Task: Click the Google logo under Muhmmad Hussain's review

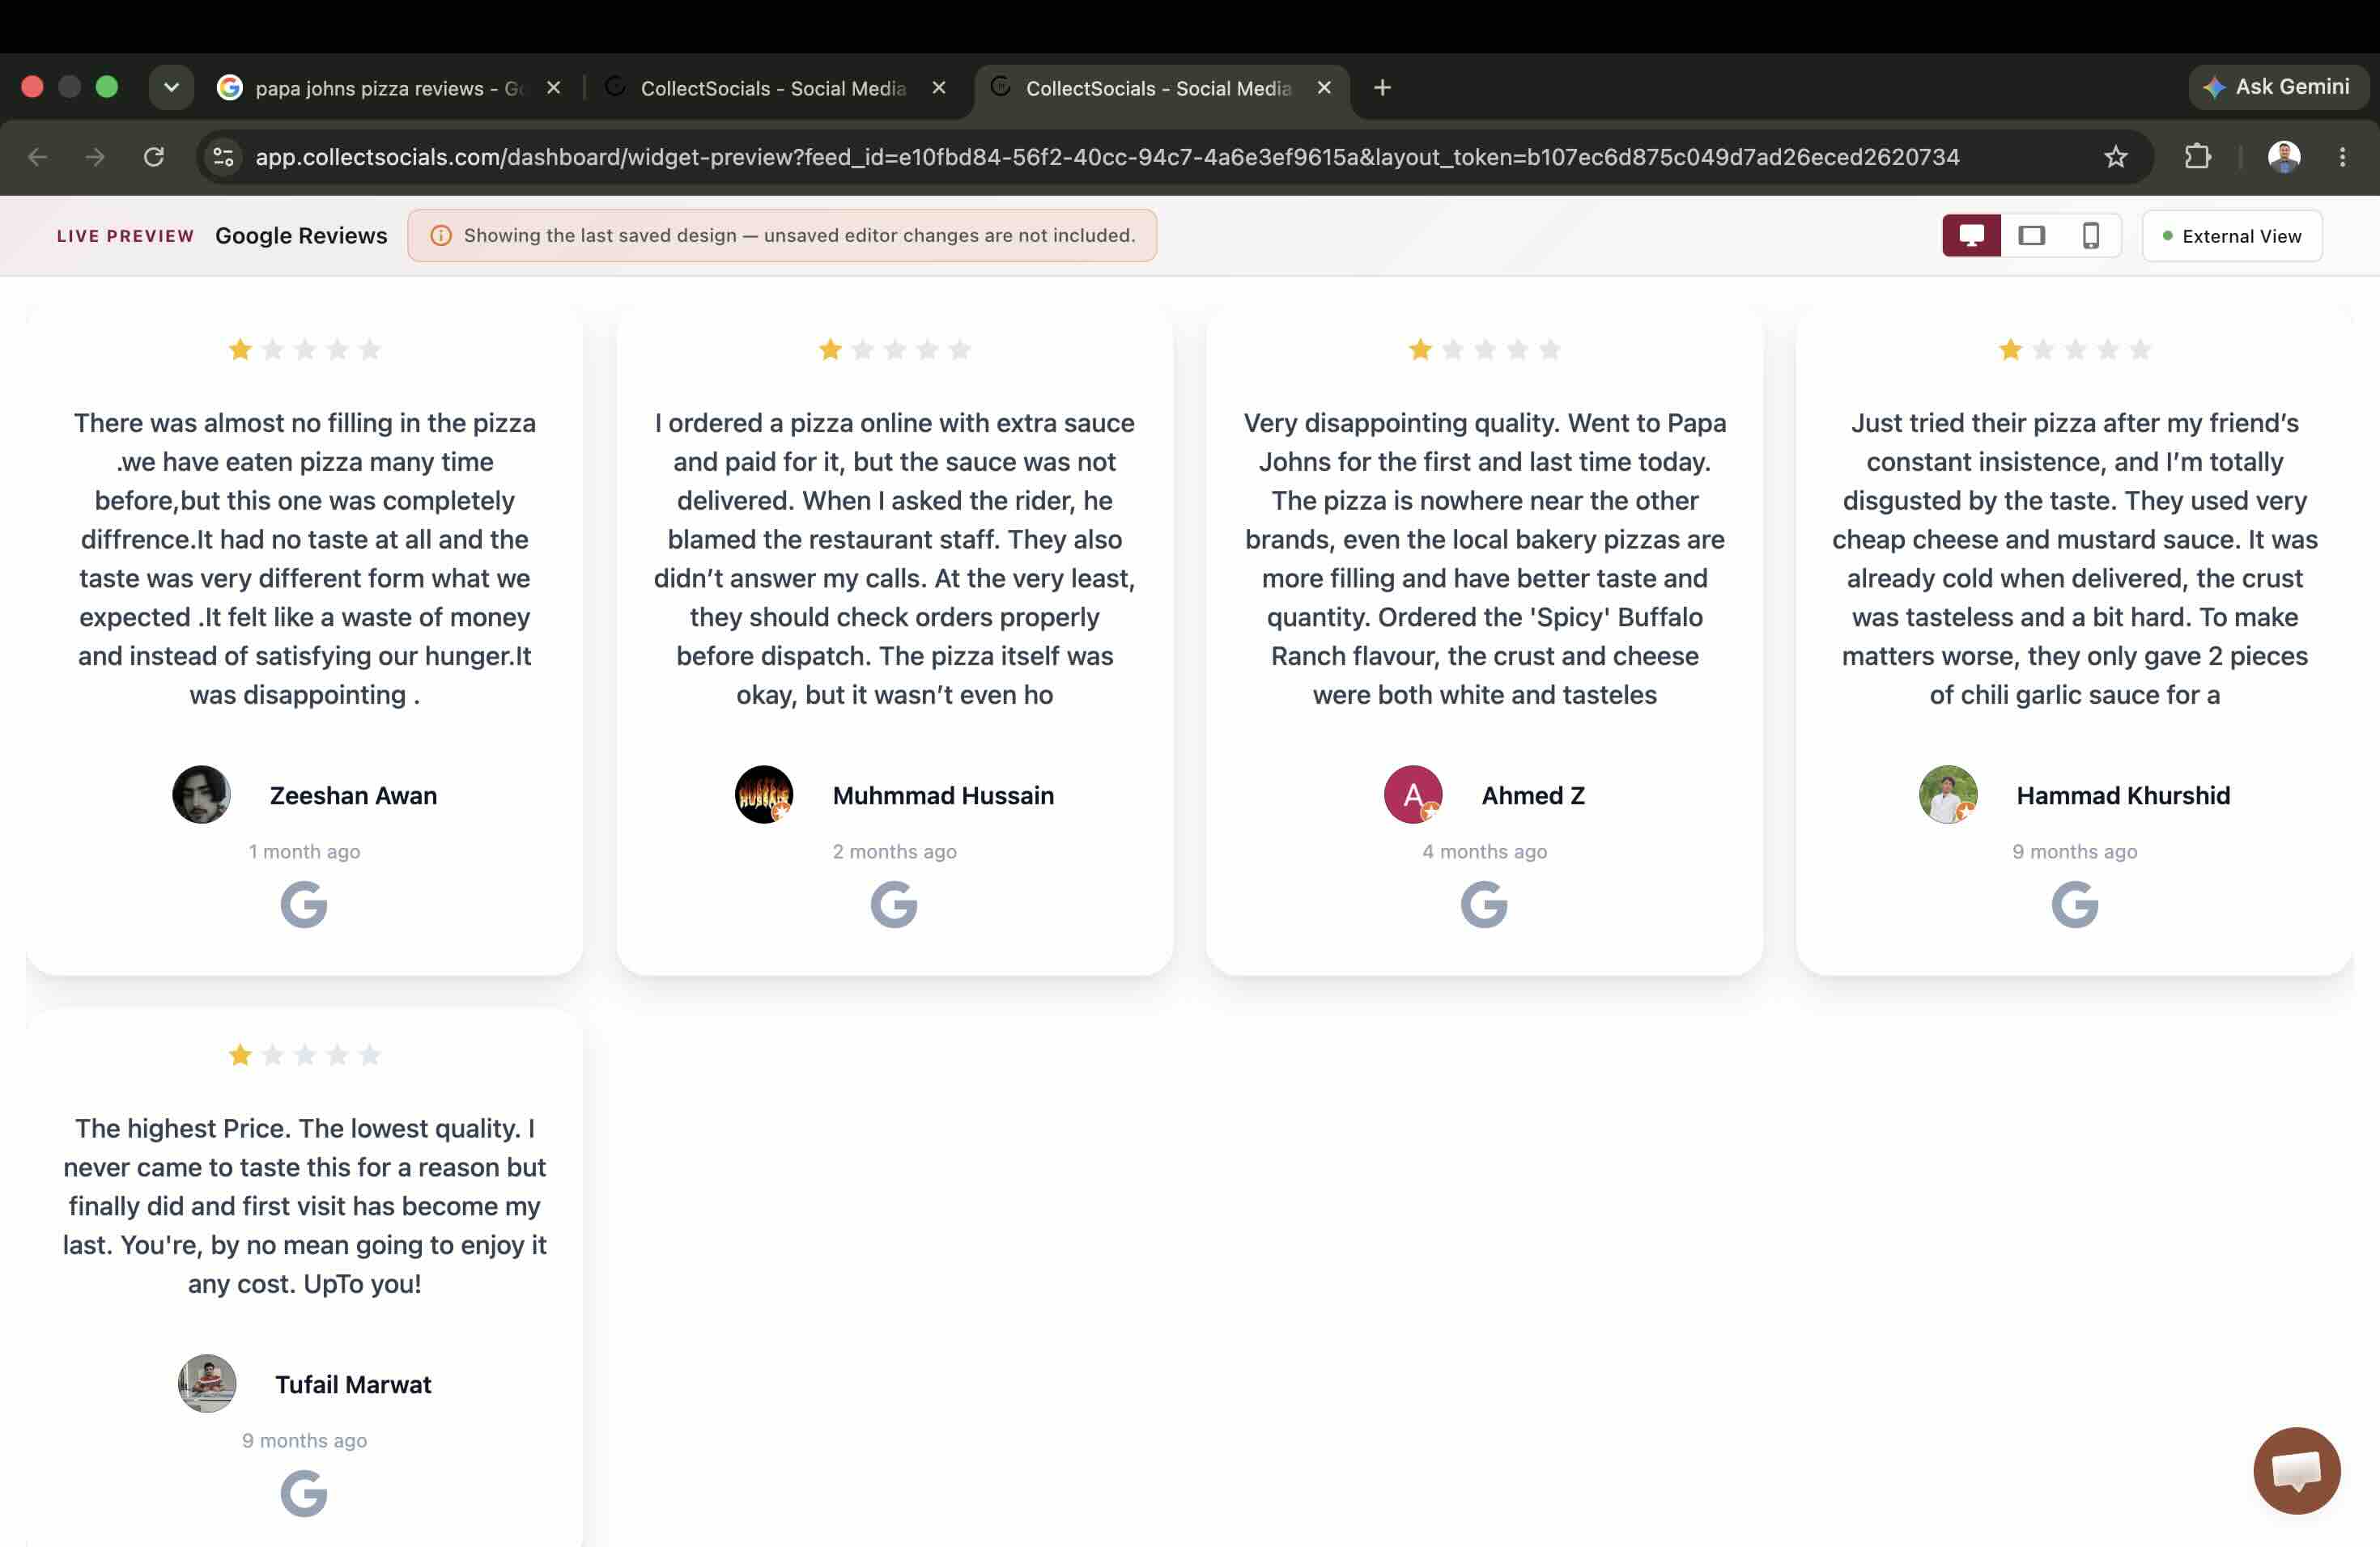Action: point(894,905)
